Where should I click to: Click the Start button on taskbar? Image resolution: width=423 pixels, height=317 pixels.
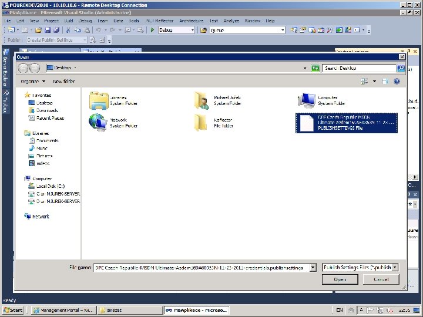point(13,310)
